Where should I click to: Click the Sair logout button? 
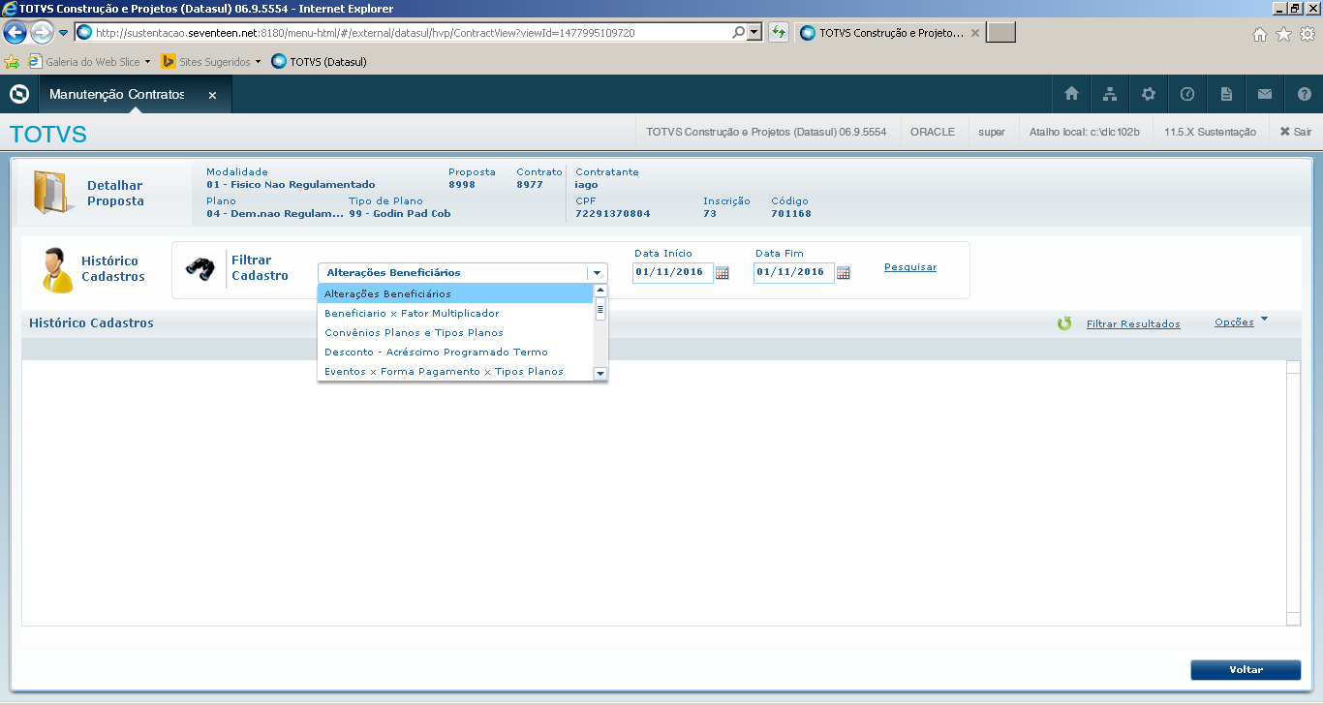[1295, 132]
